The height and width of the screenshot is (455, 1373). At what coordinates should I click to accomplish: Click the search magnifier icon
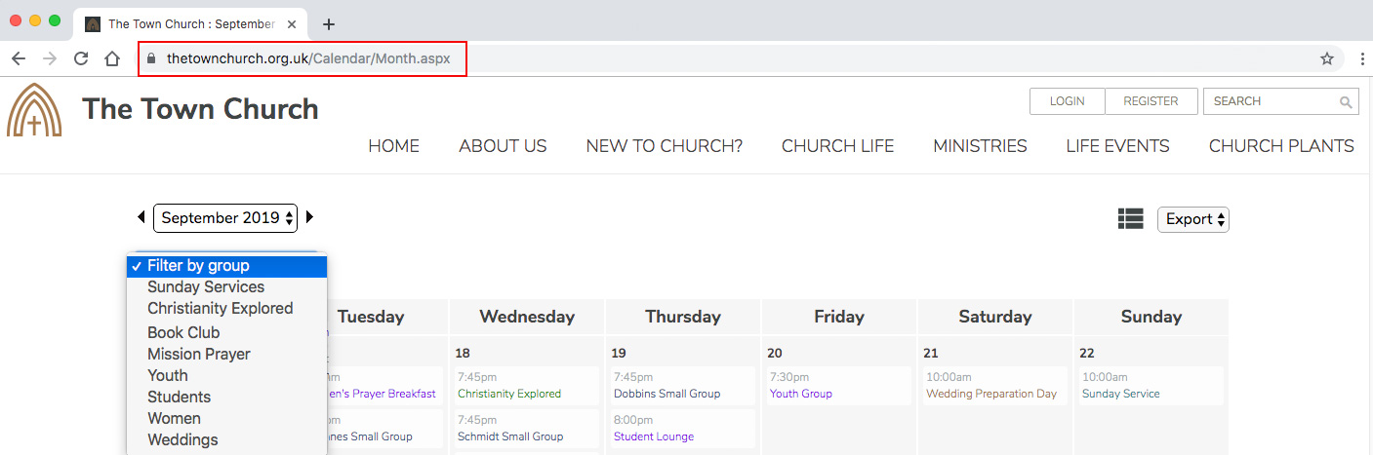[1346, 102]
